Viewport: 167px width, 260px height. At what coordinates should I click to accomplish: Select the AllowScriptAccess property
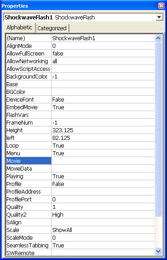[29, 69]
